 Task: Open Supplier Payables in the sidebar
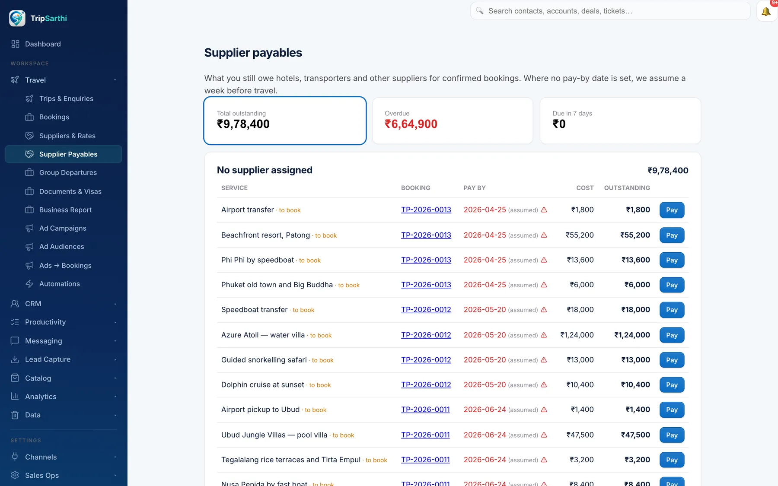(x=64, y=154)
